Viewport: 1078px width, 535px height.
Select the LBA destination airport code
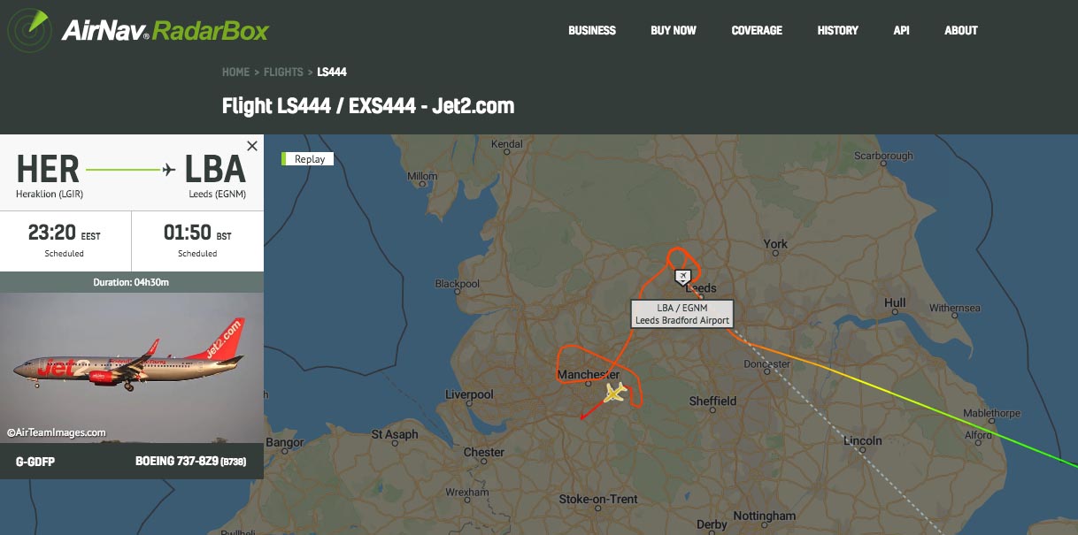[215, 169]
